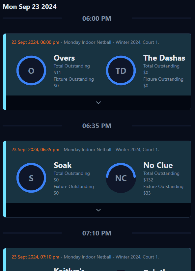Click The Dashas TD avatar circle
This screenshot has width=195, height=271.
(x=121, y=70)
